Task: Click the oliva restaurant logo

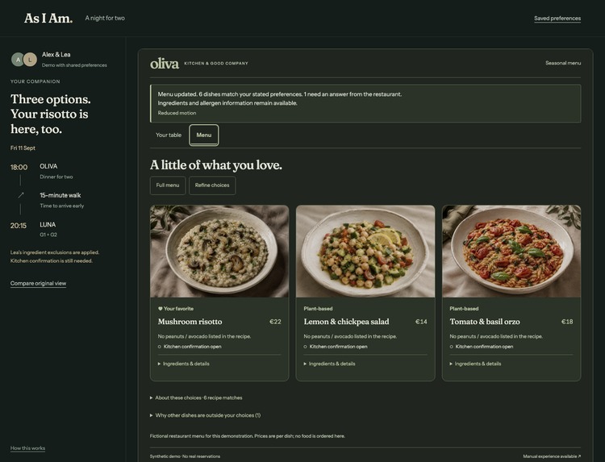Action: click(x=165, y=63)
